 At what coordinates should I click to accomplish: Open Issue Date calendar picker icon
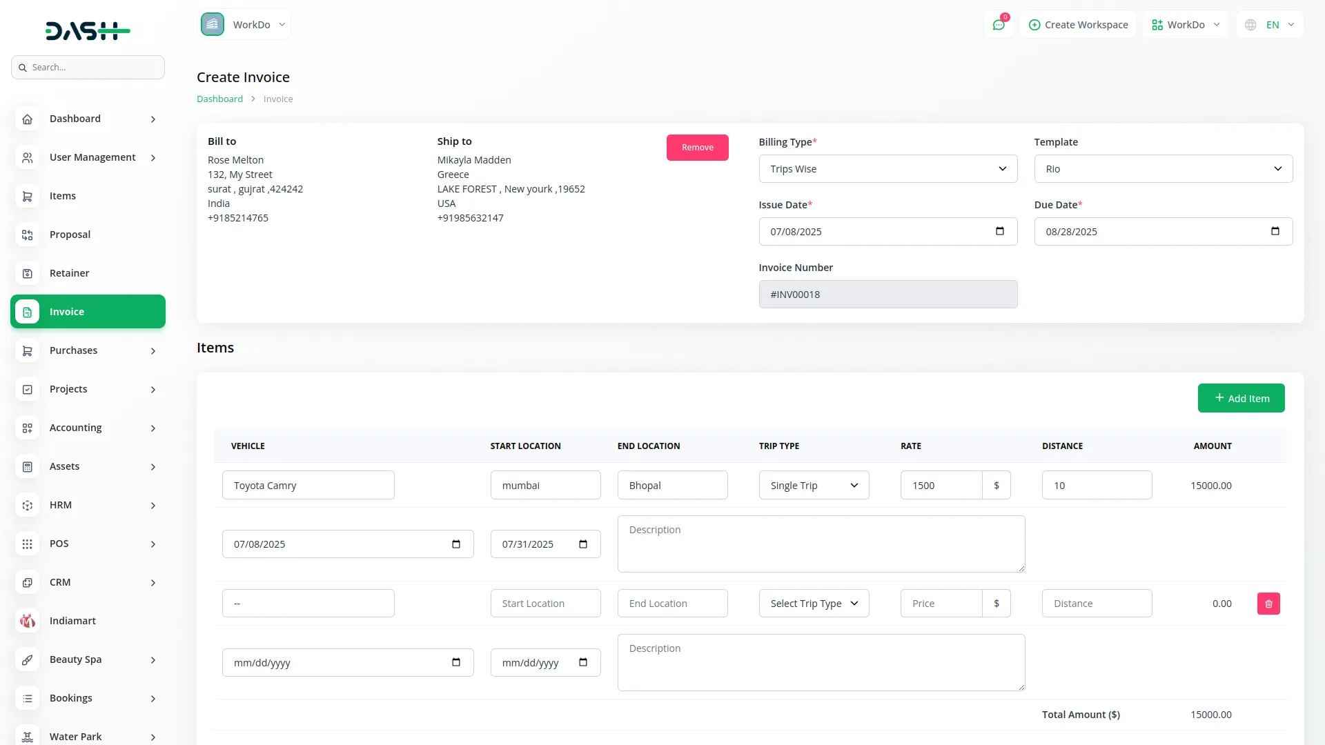[1000, 231]
